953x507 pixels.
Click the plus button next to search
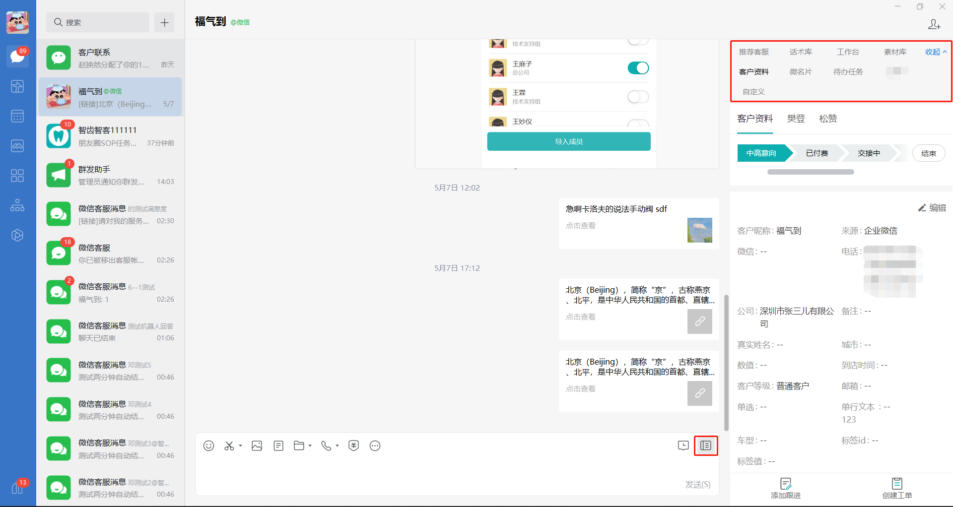[x=164, y=22]
